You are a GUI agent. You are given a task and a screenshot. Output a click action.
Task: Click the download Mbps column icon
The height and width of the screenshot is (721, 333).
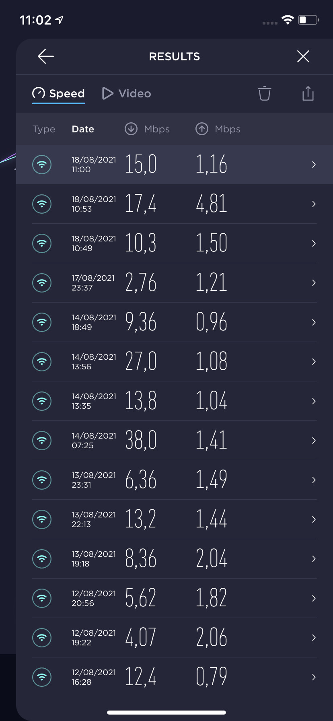[131, 129]
